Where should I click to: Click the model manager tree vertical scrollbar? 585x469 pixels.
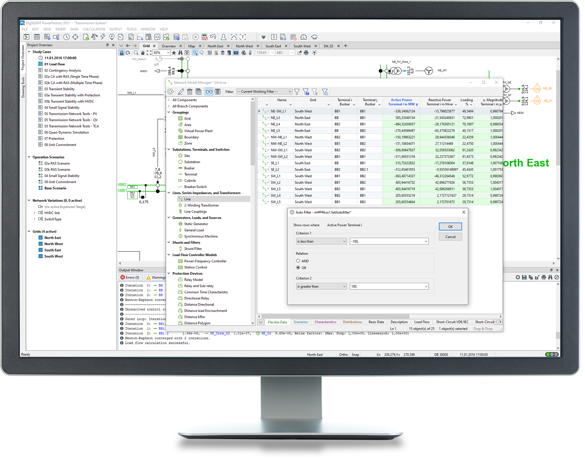click(253, 134)
